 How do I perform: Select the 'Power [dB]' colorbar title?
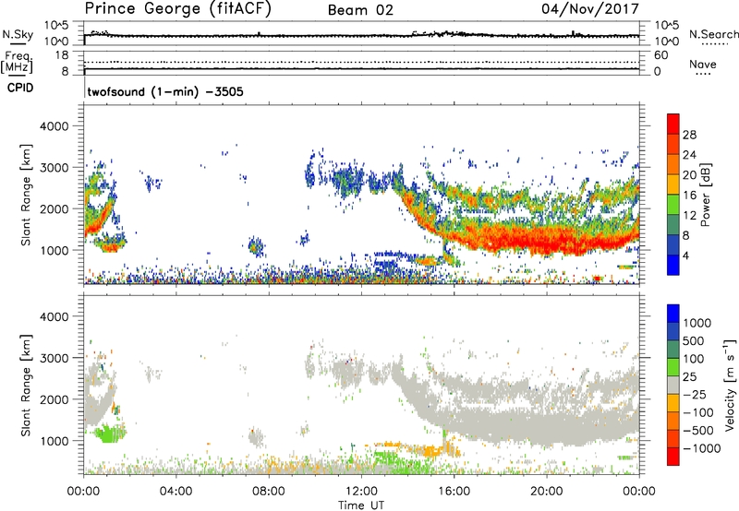coord(705,195)
